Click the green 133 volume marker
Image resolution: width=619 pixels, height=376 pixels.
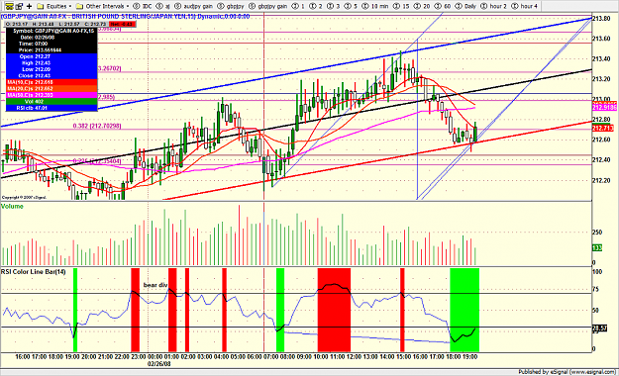[597, 247]
